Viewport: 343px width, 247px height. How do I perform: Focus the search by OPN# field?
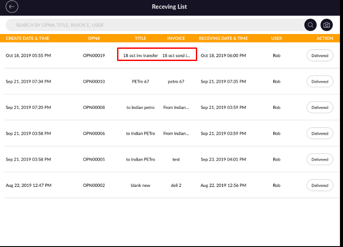(x=152, y=25)
